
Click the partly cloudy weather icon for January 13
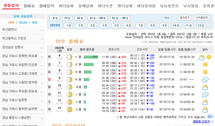(x=205, y=110)
